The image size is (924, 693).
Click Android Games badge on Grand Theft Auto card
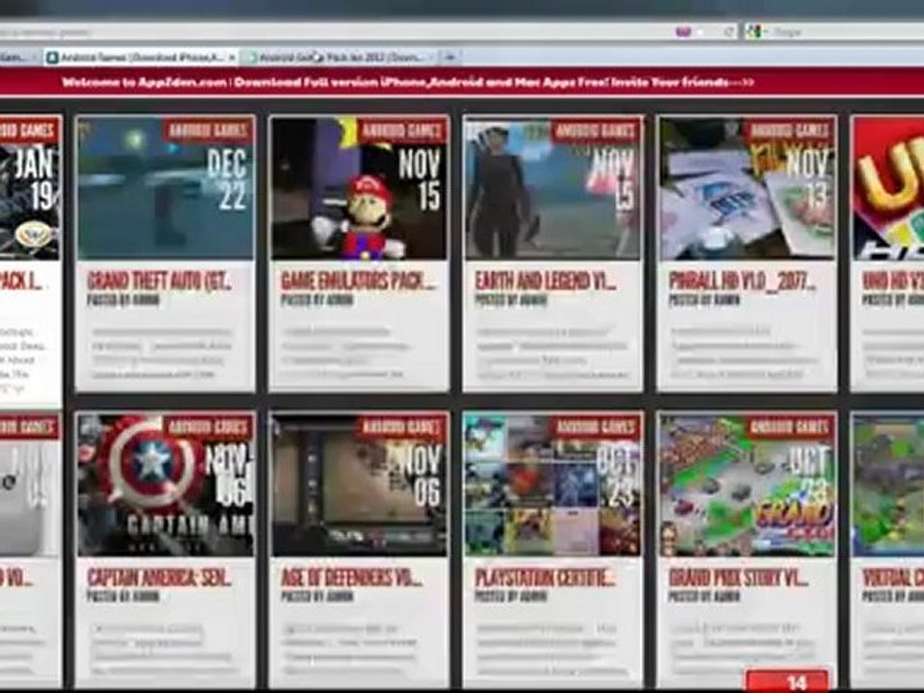tap(208, 130)
